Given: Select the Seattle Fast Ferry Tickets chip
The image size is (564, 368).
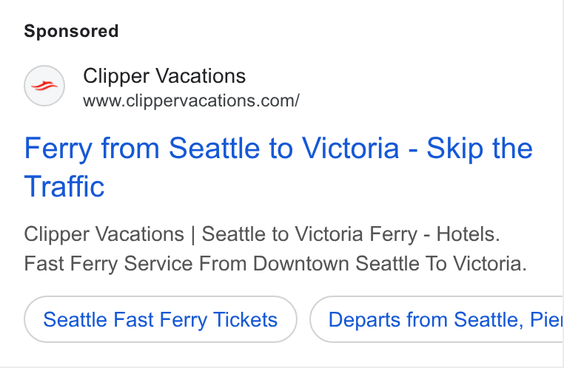Looking at the screenshot, I should (x=161, y=319).
